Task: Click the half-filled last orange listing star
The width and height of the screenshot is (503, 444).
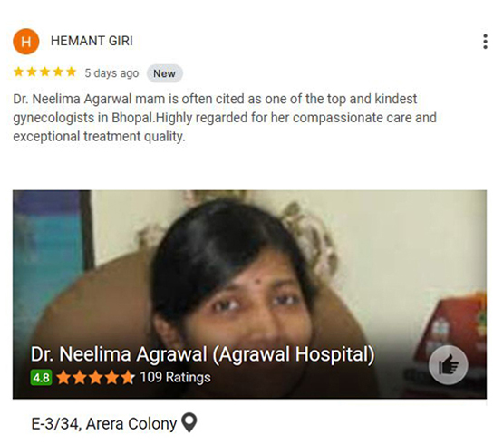Action: point(128,377)
